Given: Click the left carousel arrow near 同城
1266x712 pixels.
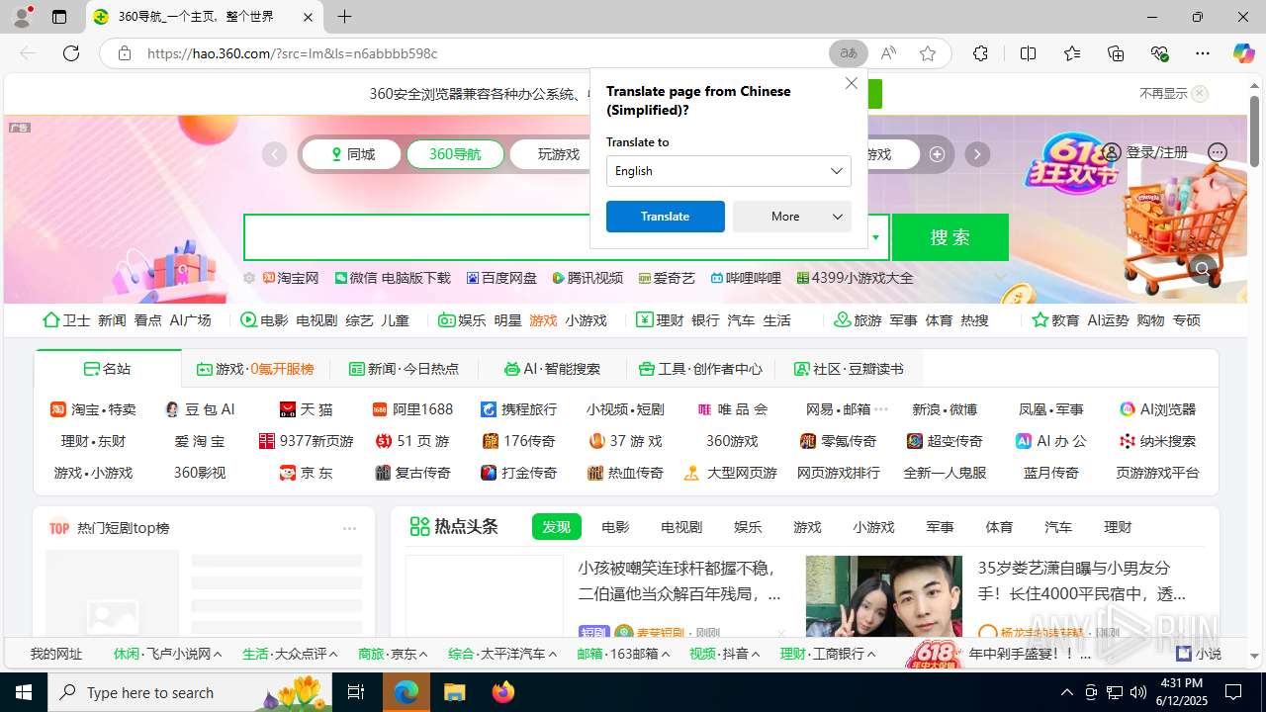Looking at the screenshot, I should point(274,154).
